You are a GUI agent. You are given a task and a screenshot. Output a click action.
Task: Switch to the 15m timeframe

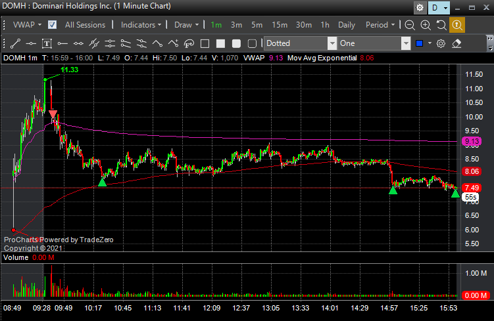point(280,25)
